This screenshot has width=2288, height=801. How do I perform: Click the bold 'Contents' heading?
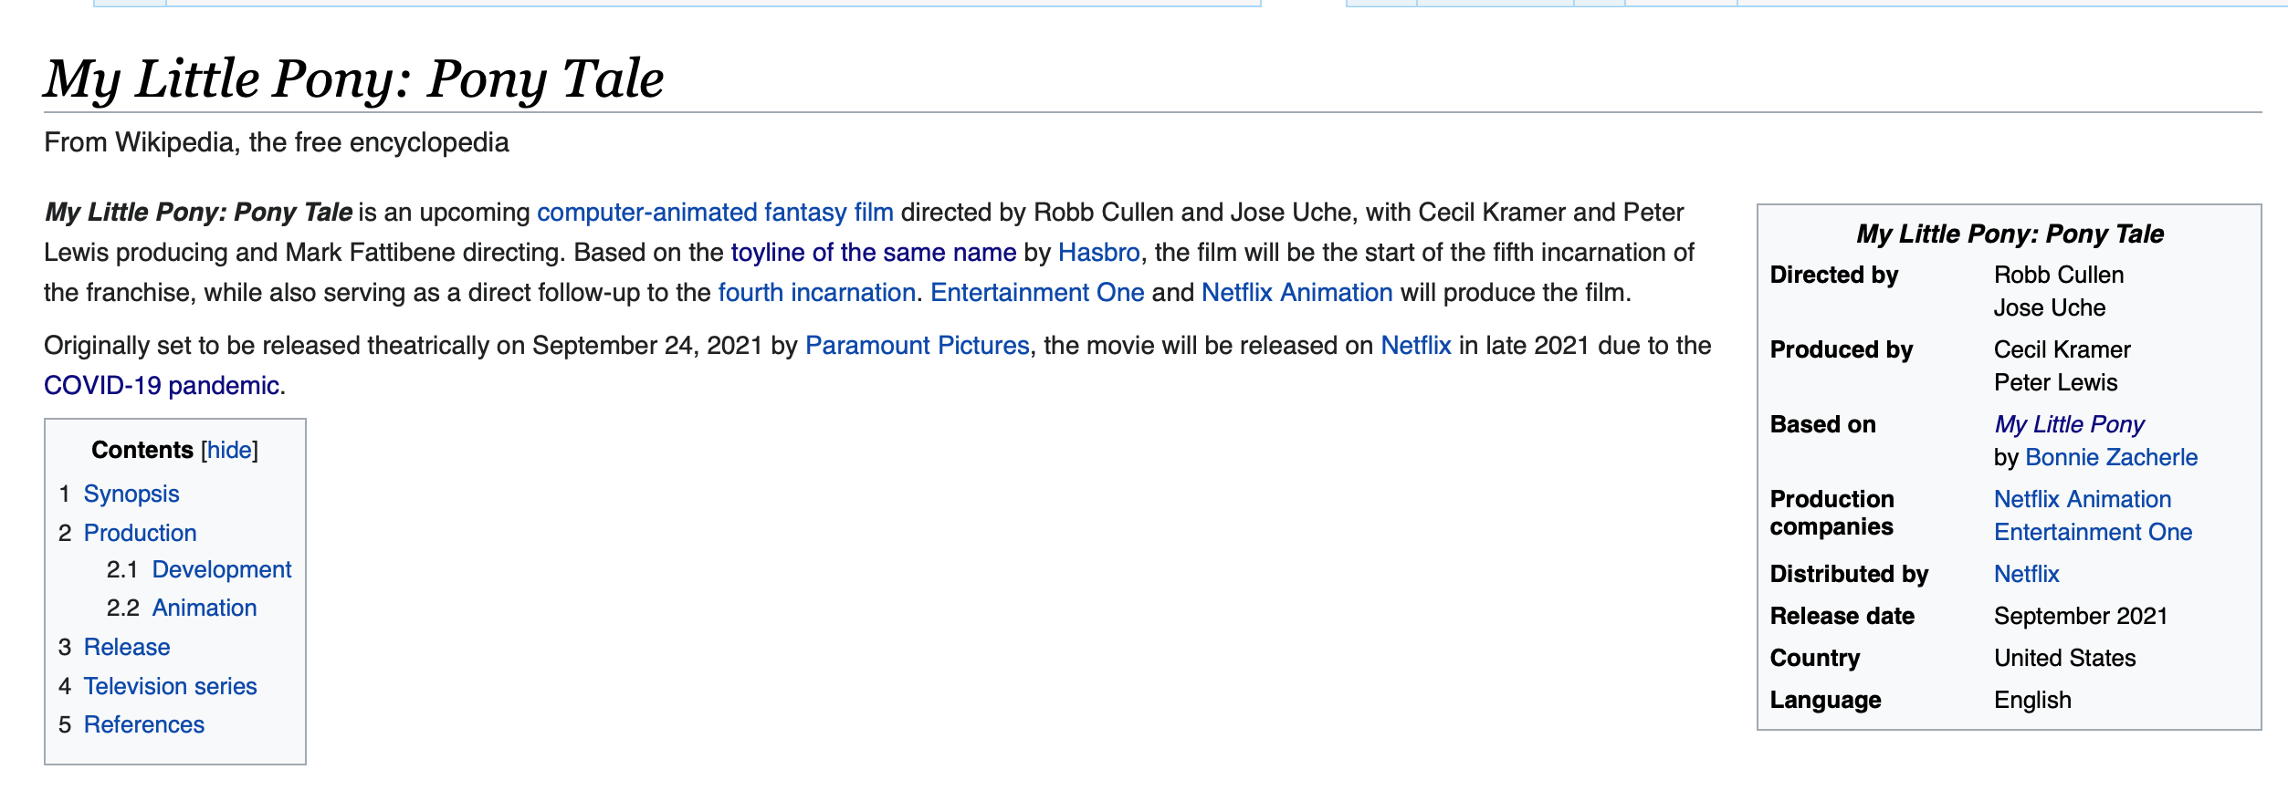pos(142,451)
